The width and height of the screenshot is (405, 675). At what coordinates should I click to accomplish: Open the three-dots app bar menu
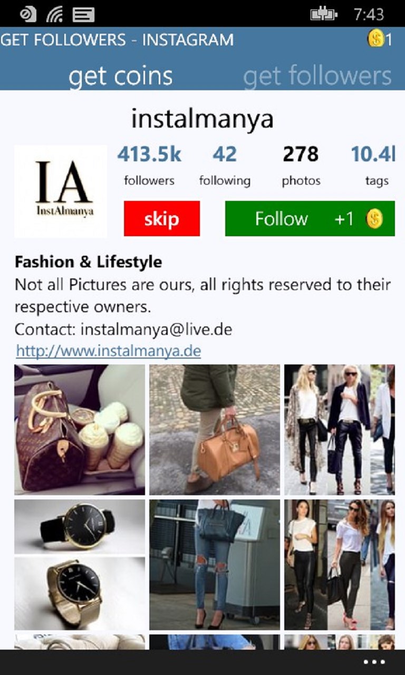374,662
